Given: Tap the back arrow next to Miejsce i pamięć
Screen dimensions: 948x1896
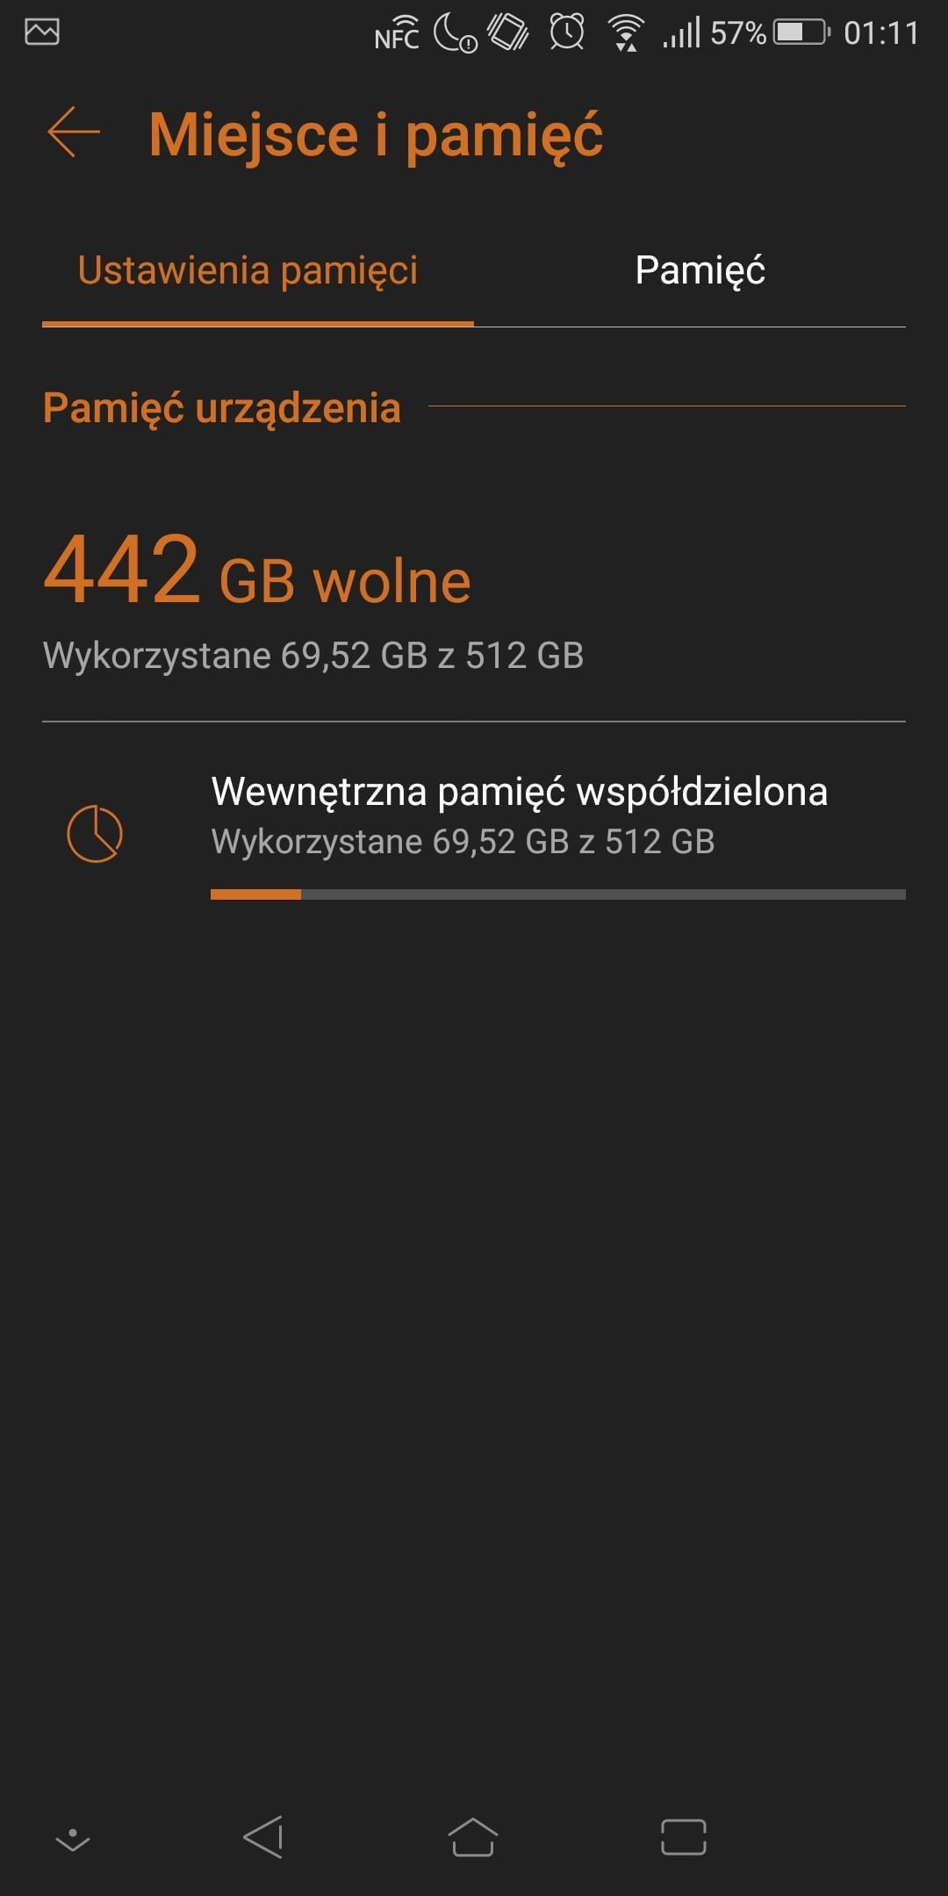Looking at the screenshot, I should (x=74, y=133).
